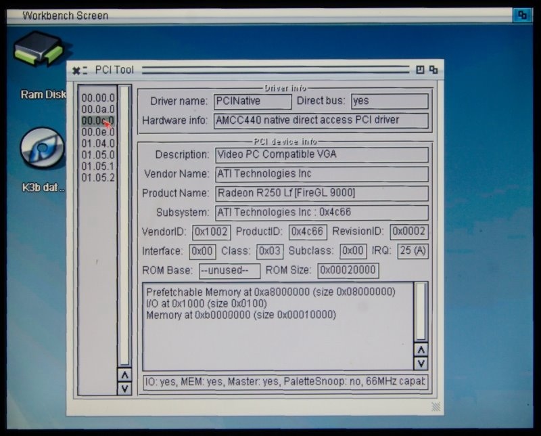Click the device list down arrow
Image resolution: width=541 pixels, height=436 pixels.
pos(124,389)
